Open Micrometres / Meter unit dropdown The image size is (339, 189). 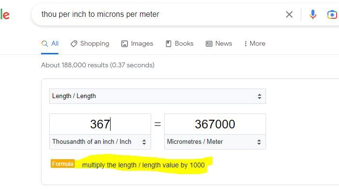[x=215, y=142]
